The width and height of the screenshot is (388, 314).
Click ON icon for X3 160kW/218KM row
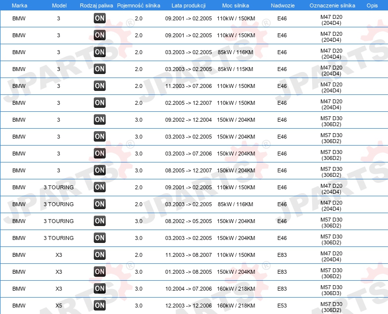pos(100,289)
